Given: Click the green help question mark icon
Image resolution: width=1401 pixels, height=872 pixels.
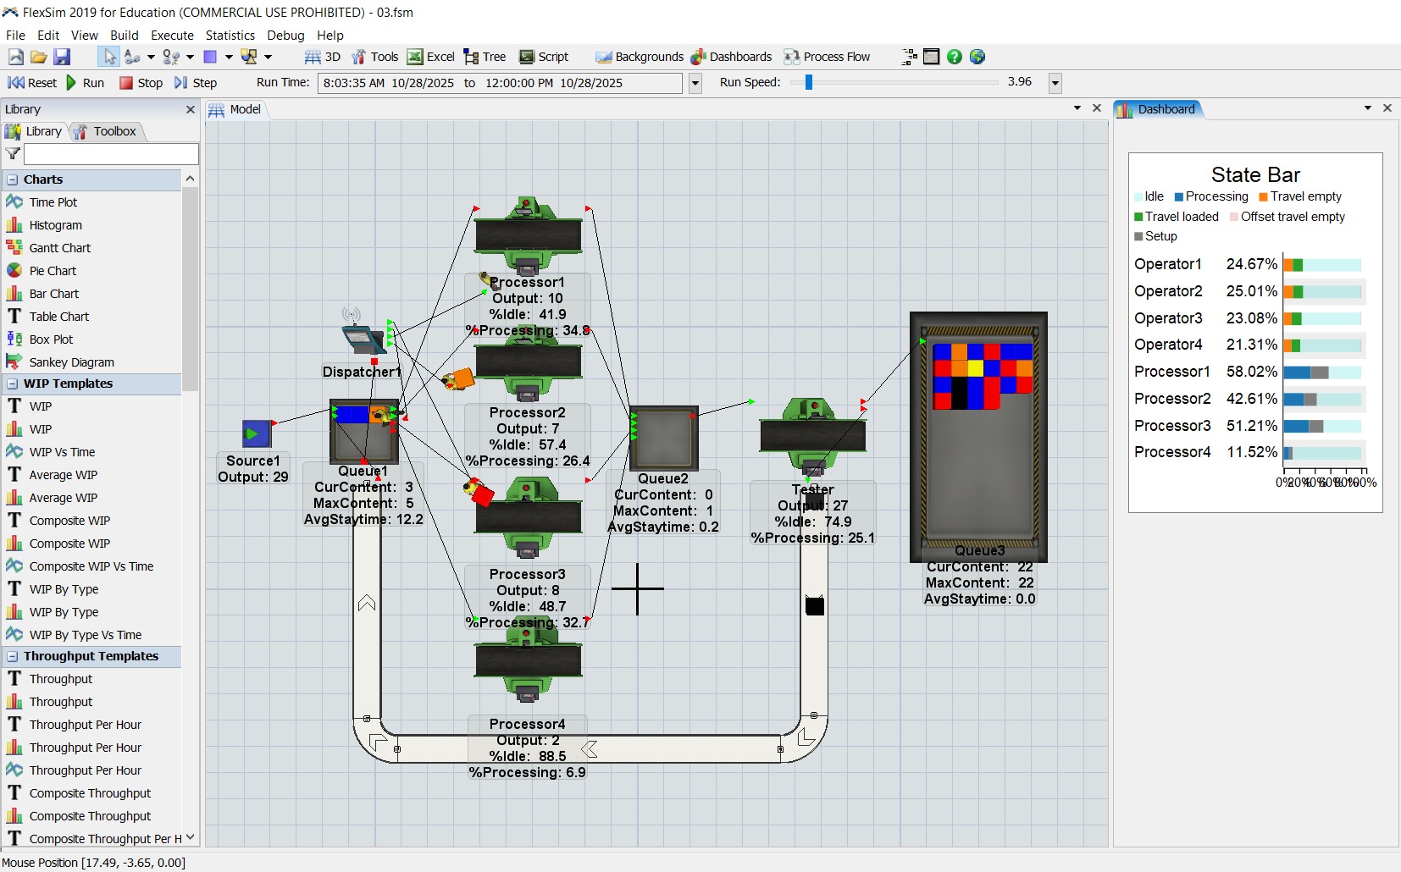Looking at the screenshot, I should click(x=955, y=57).
